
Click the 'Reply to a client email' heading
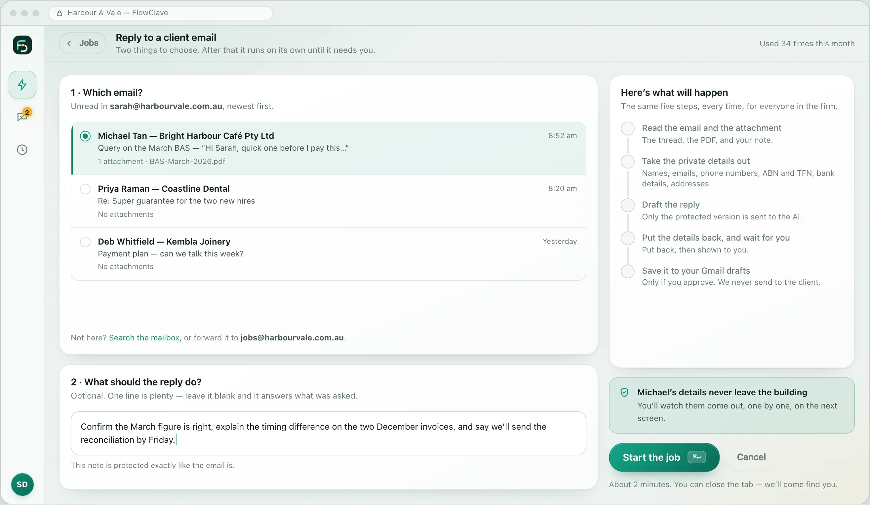pos(166,37)
